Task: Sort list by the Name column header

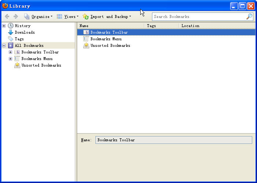Action: tap(110, 26)
